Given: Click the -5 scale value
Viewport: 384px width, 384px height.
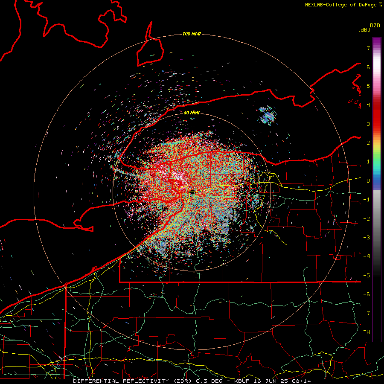Looking at the screenshot, I should point(367,276).
